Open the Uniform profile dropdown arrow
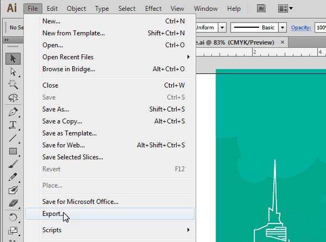Screen dimensions: 326x242 [x=222, y=28]
